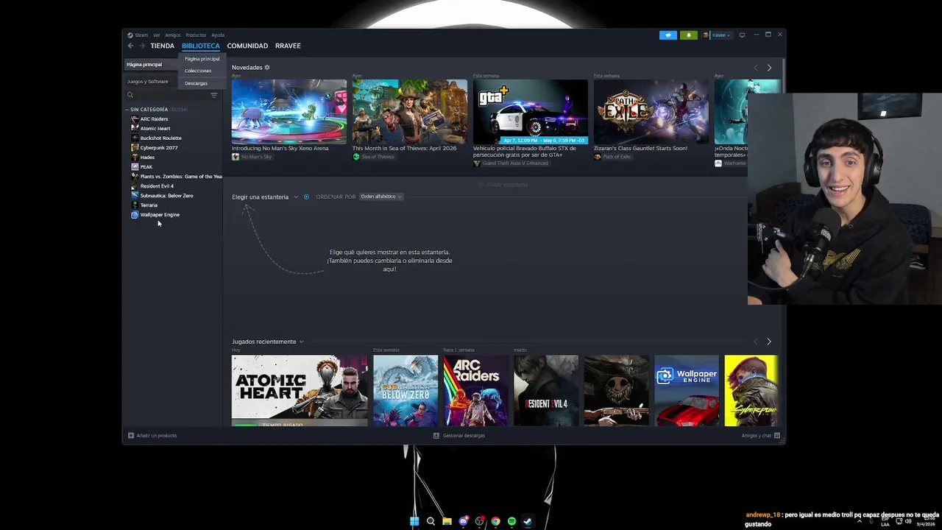Select Descargas in the Biblioteca submenu
The width and height of the screenshot is (942, 530).
pos(196,83)
